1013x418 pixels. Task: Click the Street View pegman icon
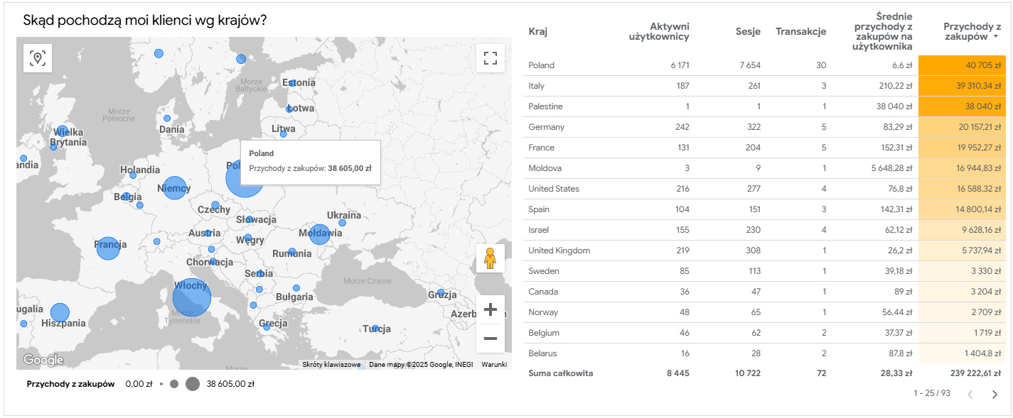point(490,258)
